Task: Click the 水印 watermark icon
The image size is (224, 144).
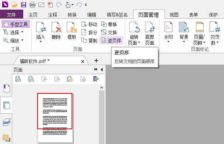Action: 169,27
